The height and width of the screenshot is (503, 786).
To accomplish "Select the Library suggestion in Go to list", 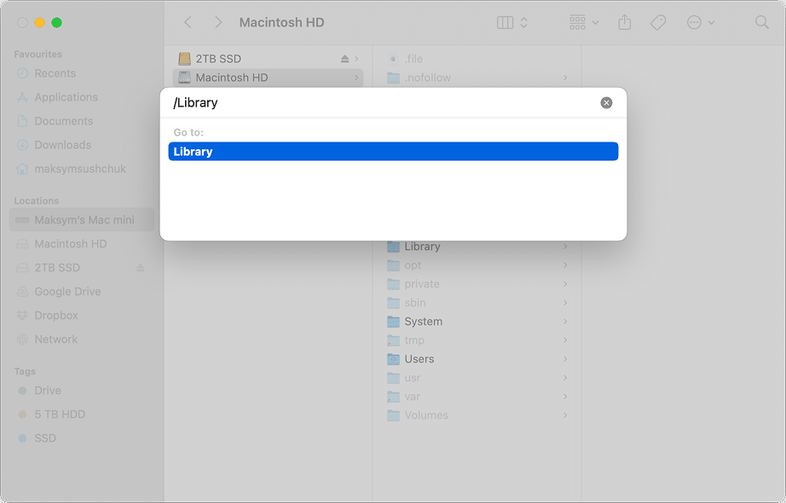I will 393,152.
